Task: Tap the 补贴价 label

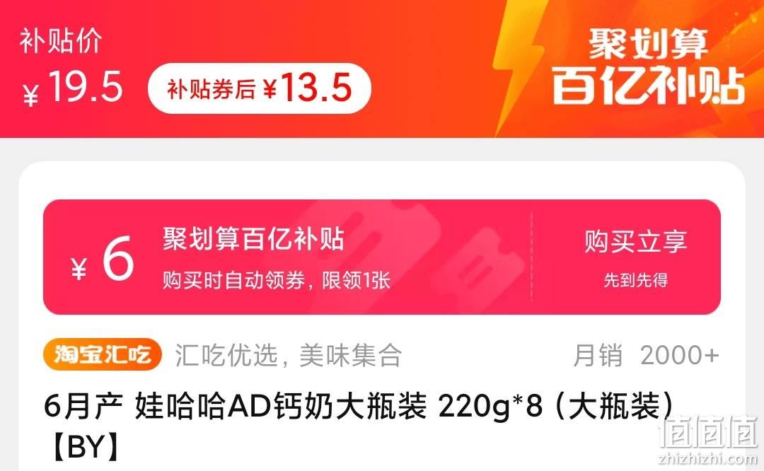Action: 60,40
